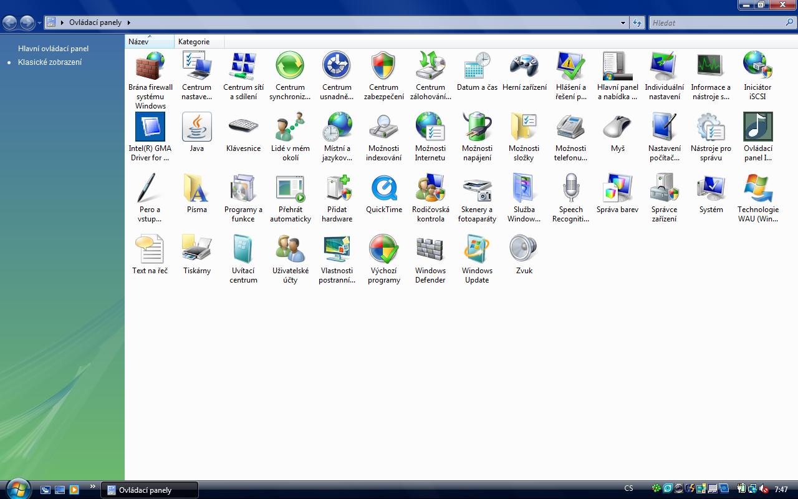Viewport: 798px width, 499px height.
Task: Select Klasické zobrazení in sidebar
Action: (x=50, y=62)
